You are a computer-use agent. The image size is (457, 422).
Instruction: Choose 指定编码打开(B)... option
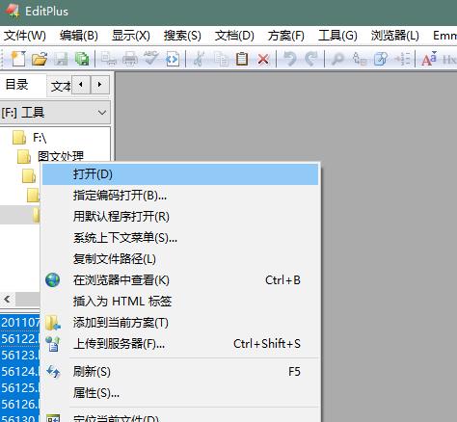[180, 196]
